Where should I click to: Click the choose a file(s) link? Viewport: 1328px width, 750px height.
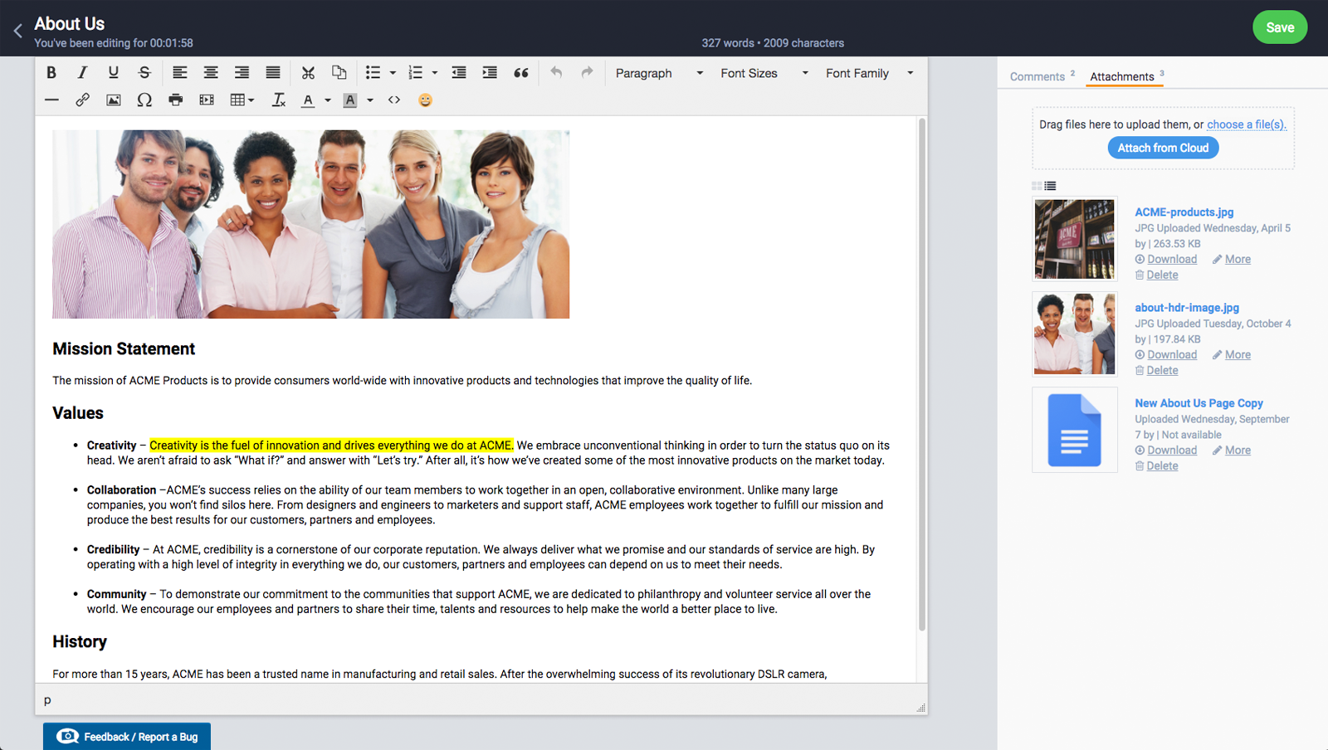[x=1247, y=124]
